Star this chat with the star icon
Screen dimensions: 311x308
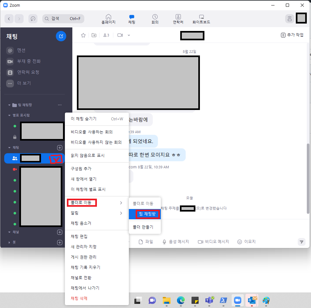[83, 35]
